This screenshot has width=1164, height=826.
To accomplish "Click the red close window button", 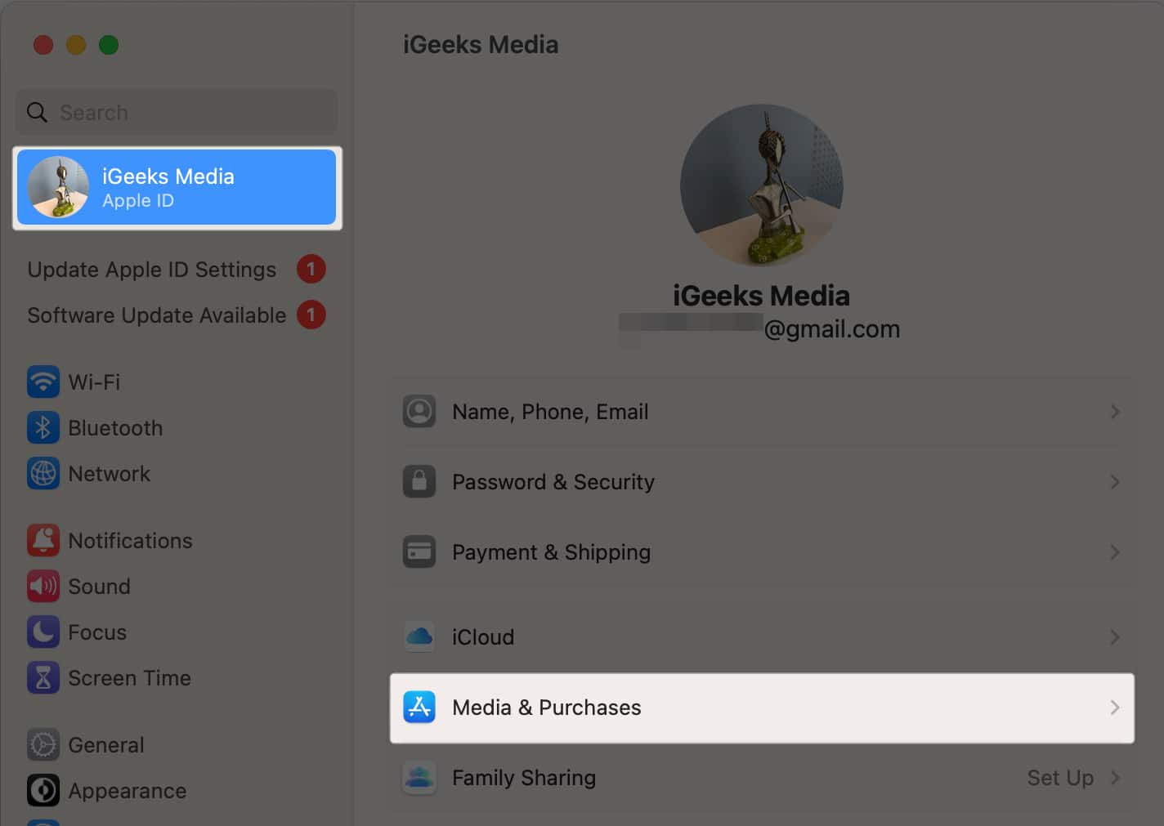I will point(43,45).
